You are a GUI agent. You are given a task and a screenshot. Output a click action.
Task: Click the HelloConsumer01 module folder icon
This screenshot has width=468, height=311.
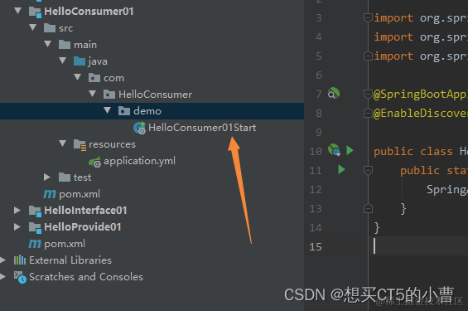[x=35, y=12]
